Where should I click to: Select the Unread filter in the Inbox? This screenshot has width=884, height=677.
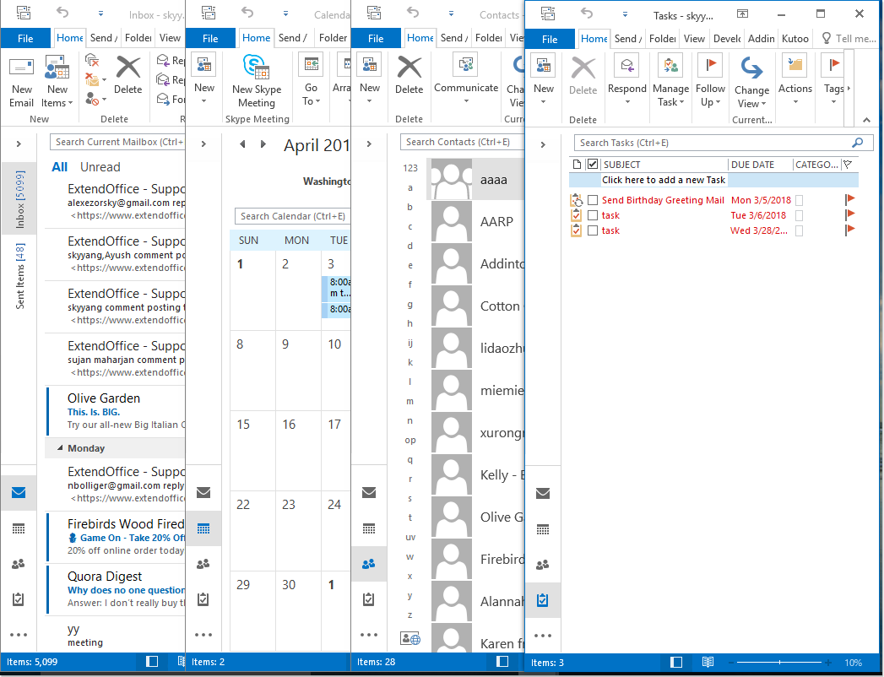(100, 167)
